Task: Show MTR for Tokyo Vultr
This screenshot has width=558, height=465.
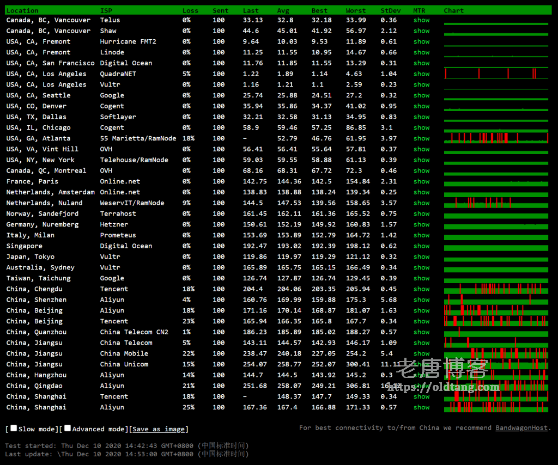Action: click(421, 256)
